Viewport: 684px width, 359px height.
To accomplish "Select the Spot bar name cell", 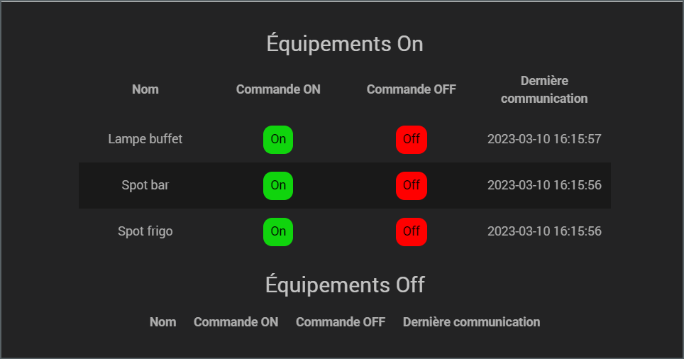I will (x=145, y=185).
